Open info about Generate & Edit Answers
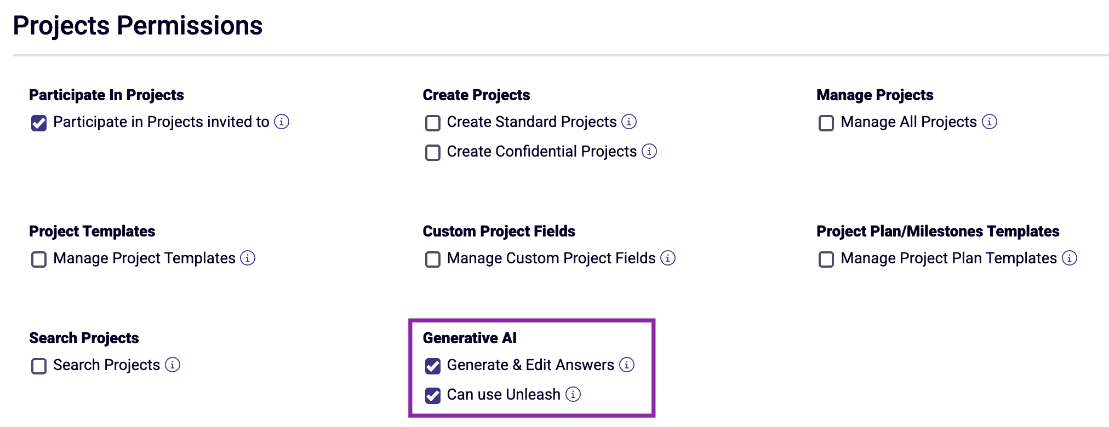The height and width of the screenshot is (427, 1109). (626, 365)
